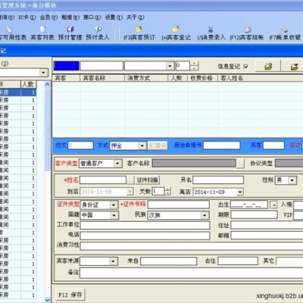Open 预付录入 prepayment entry tool
Image resolution: width=303 pixels, height=303 pixels.
tap(98, 33)
